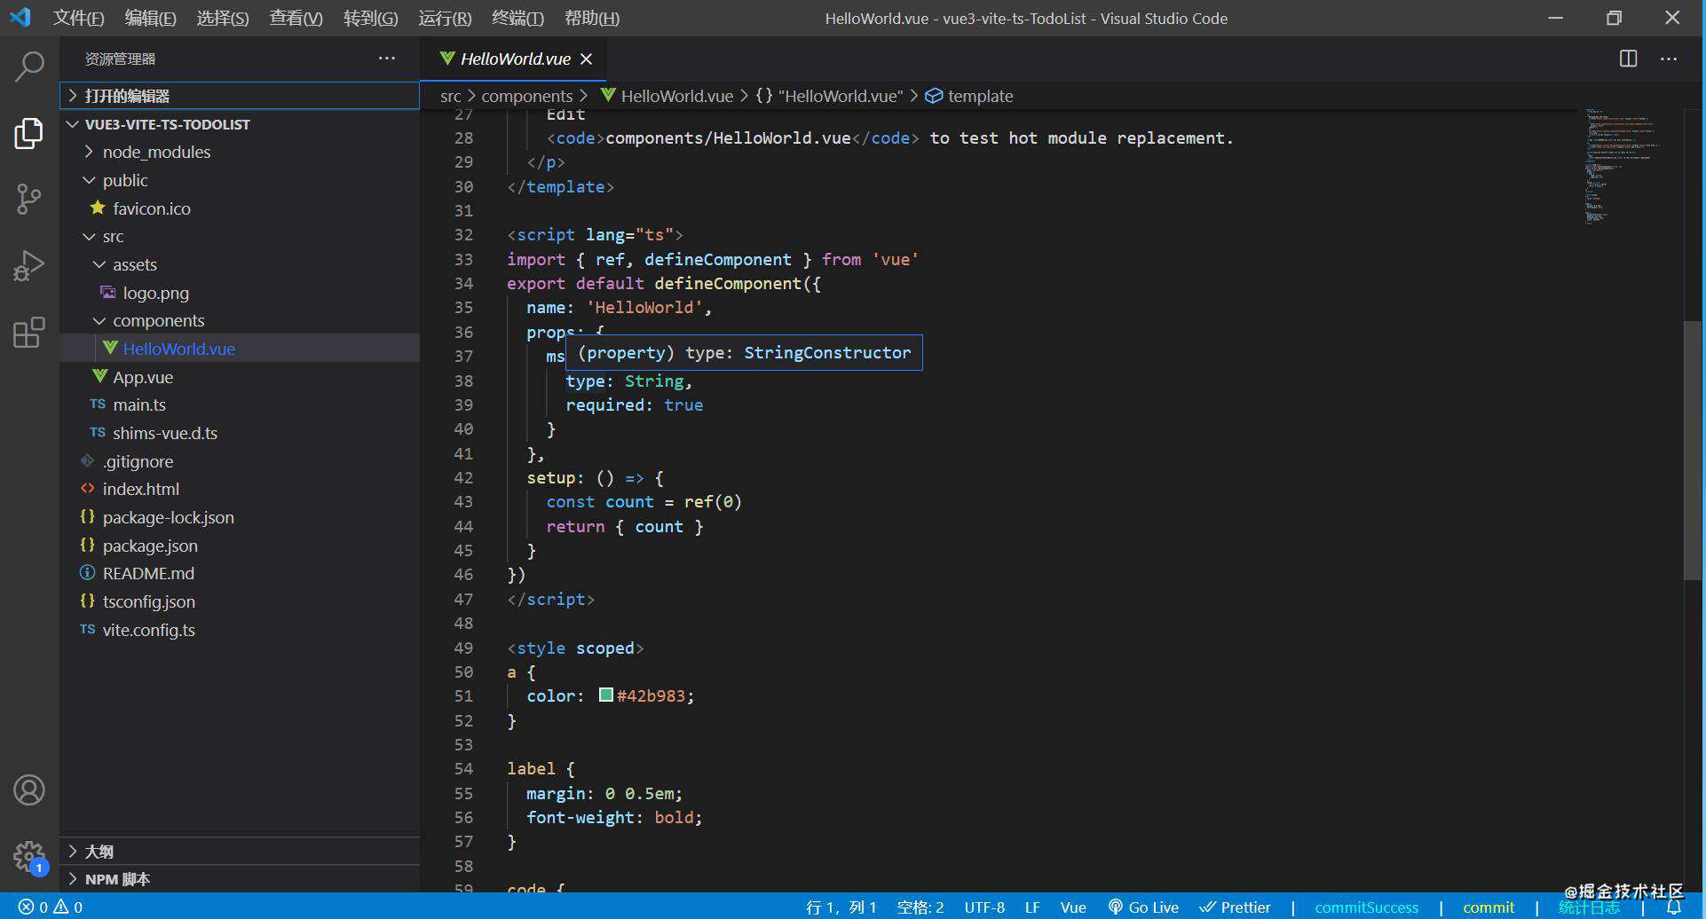Click the Go Live status button
This screenshot has height=919, width=1706.
tap(1143, 907)
